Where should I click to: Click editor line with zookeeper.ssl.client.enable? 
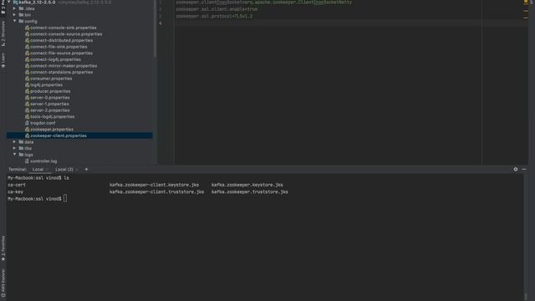[x=217, y=9]
